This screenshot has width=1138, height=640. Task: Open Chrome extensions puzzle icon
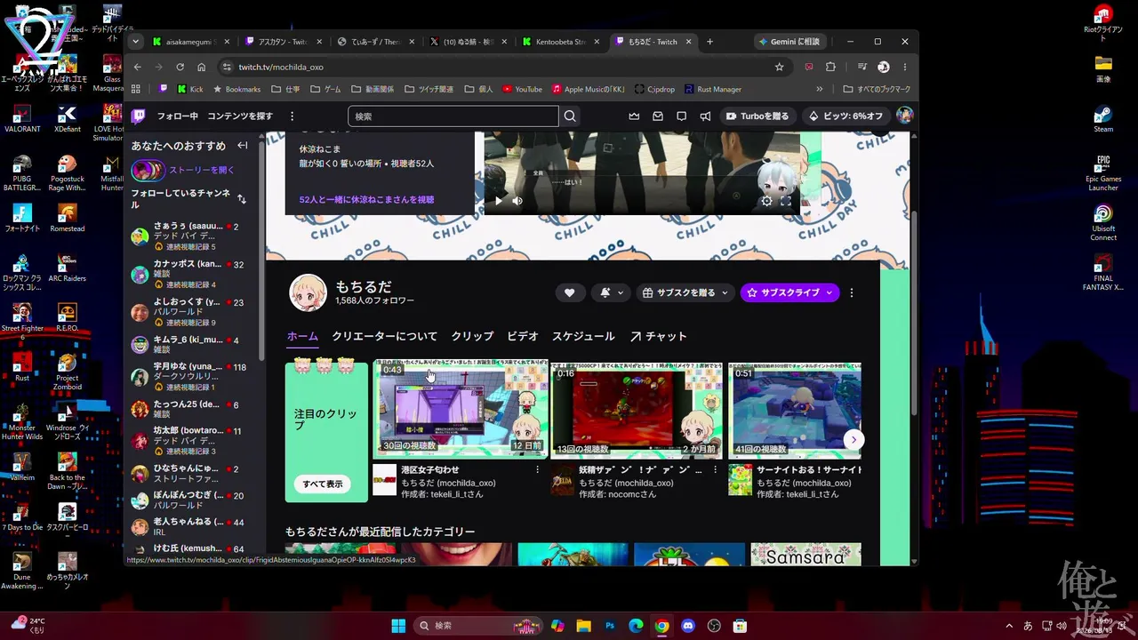(x=830, y=67)
